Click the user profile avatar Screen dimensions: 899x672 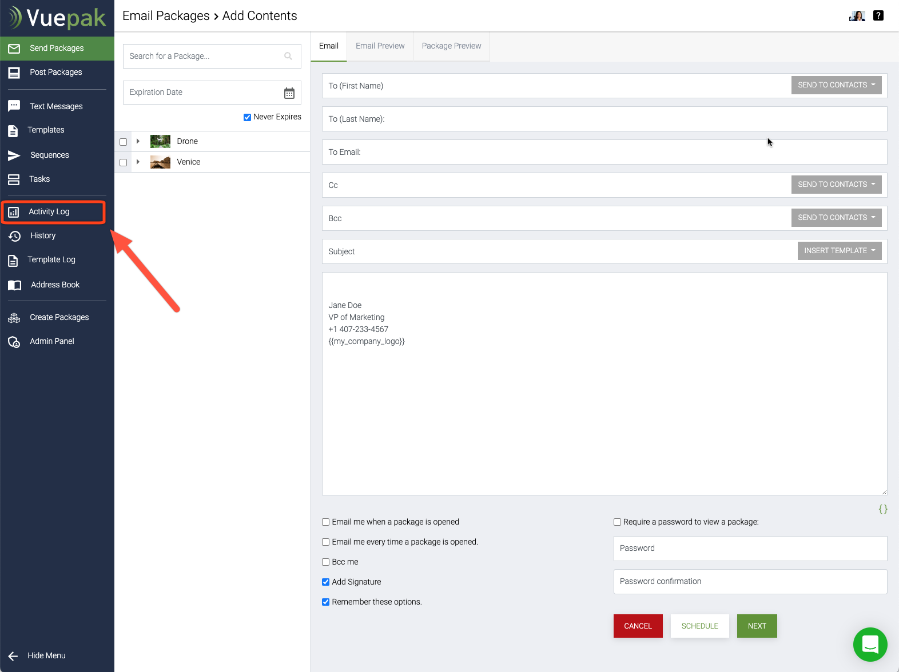click(x=857, y=16)
